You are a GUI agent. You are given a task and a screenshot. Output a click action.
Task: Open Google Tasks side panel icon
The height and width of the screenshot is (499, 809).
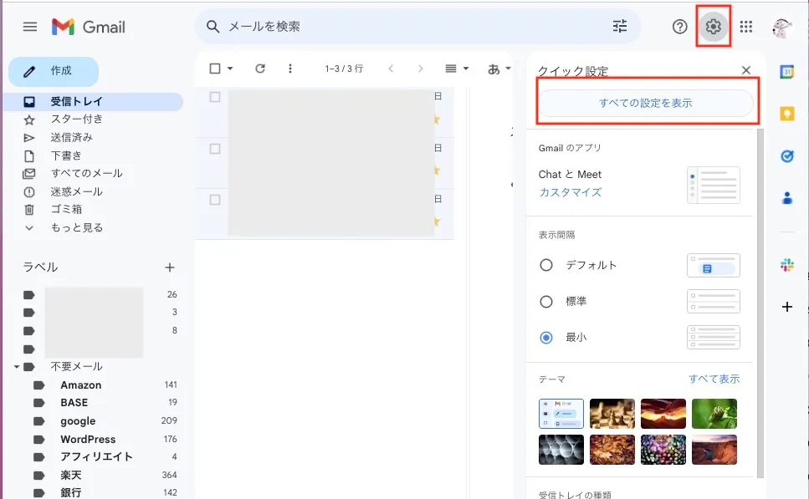[x=786, y=155]
